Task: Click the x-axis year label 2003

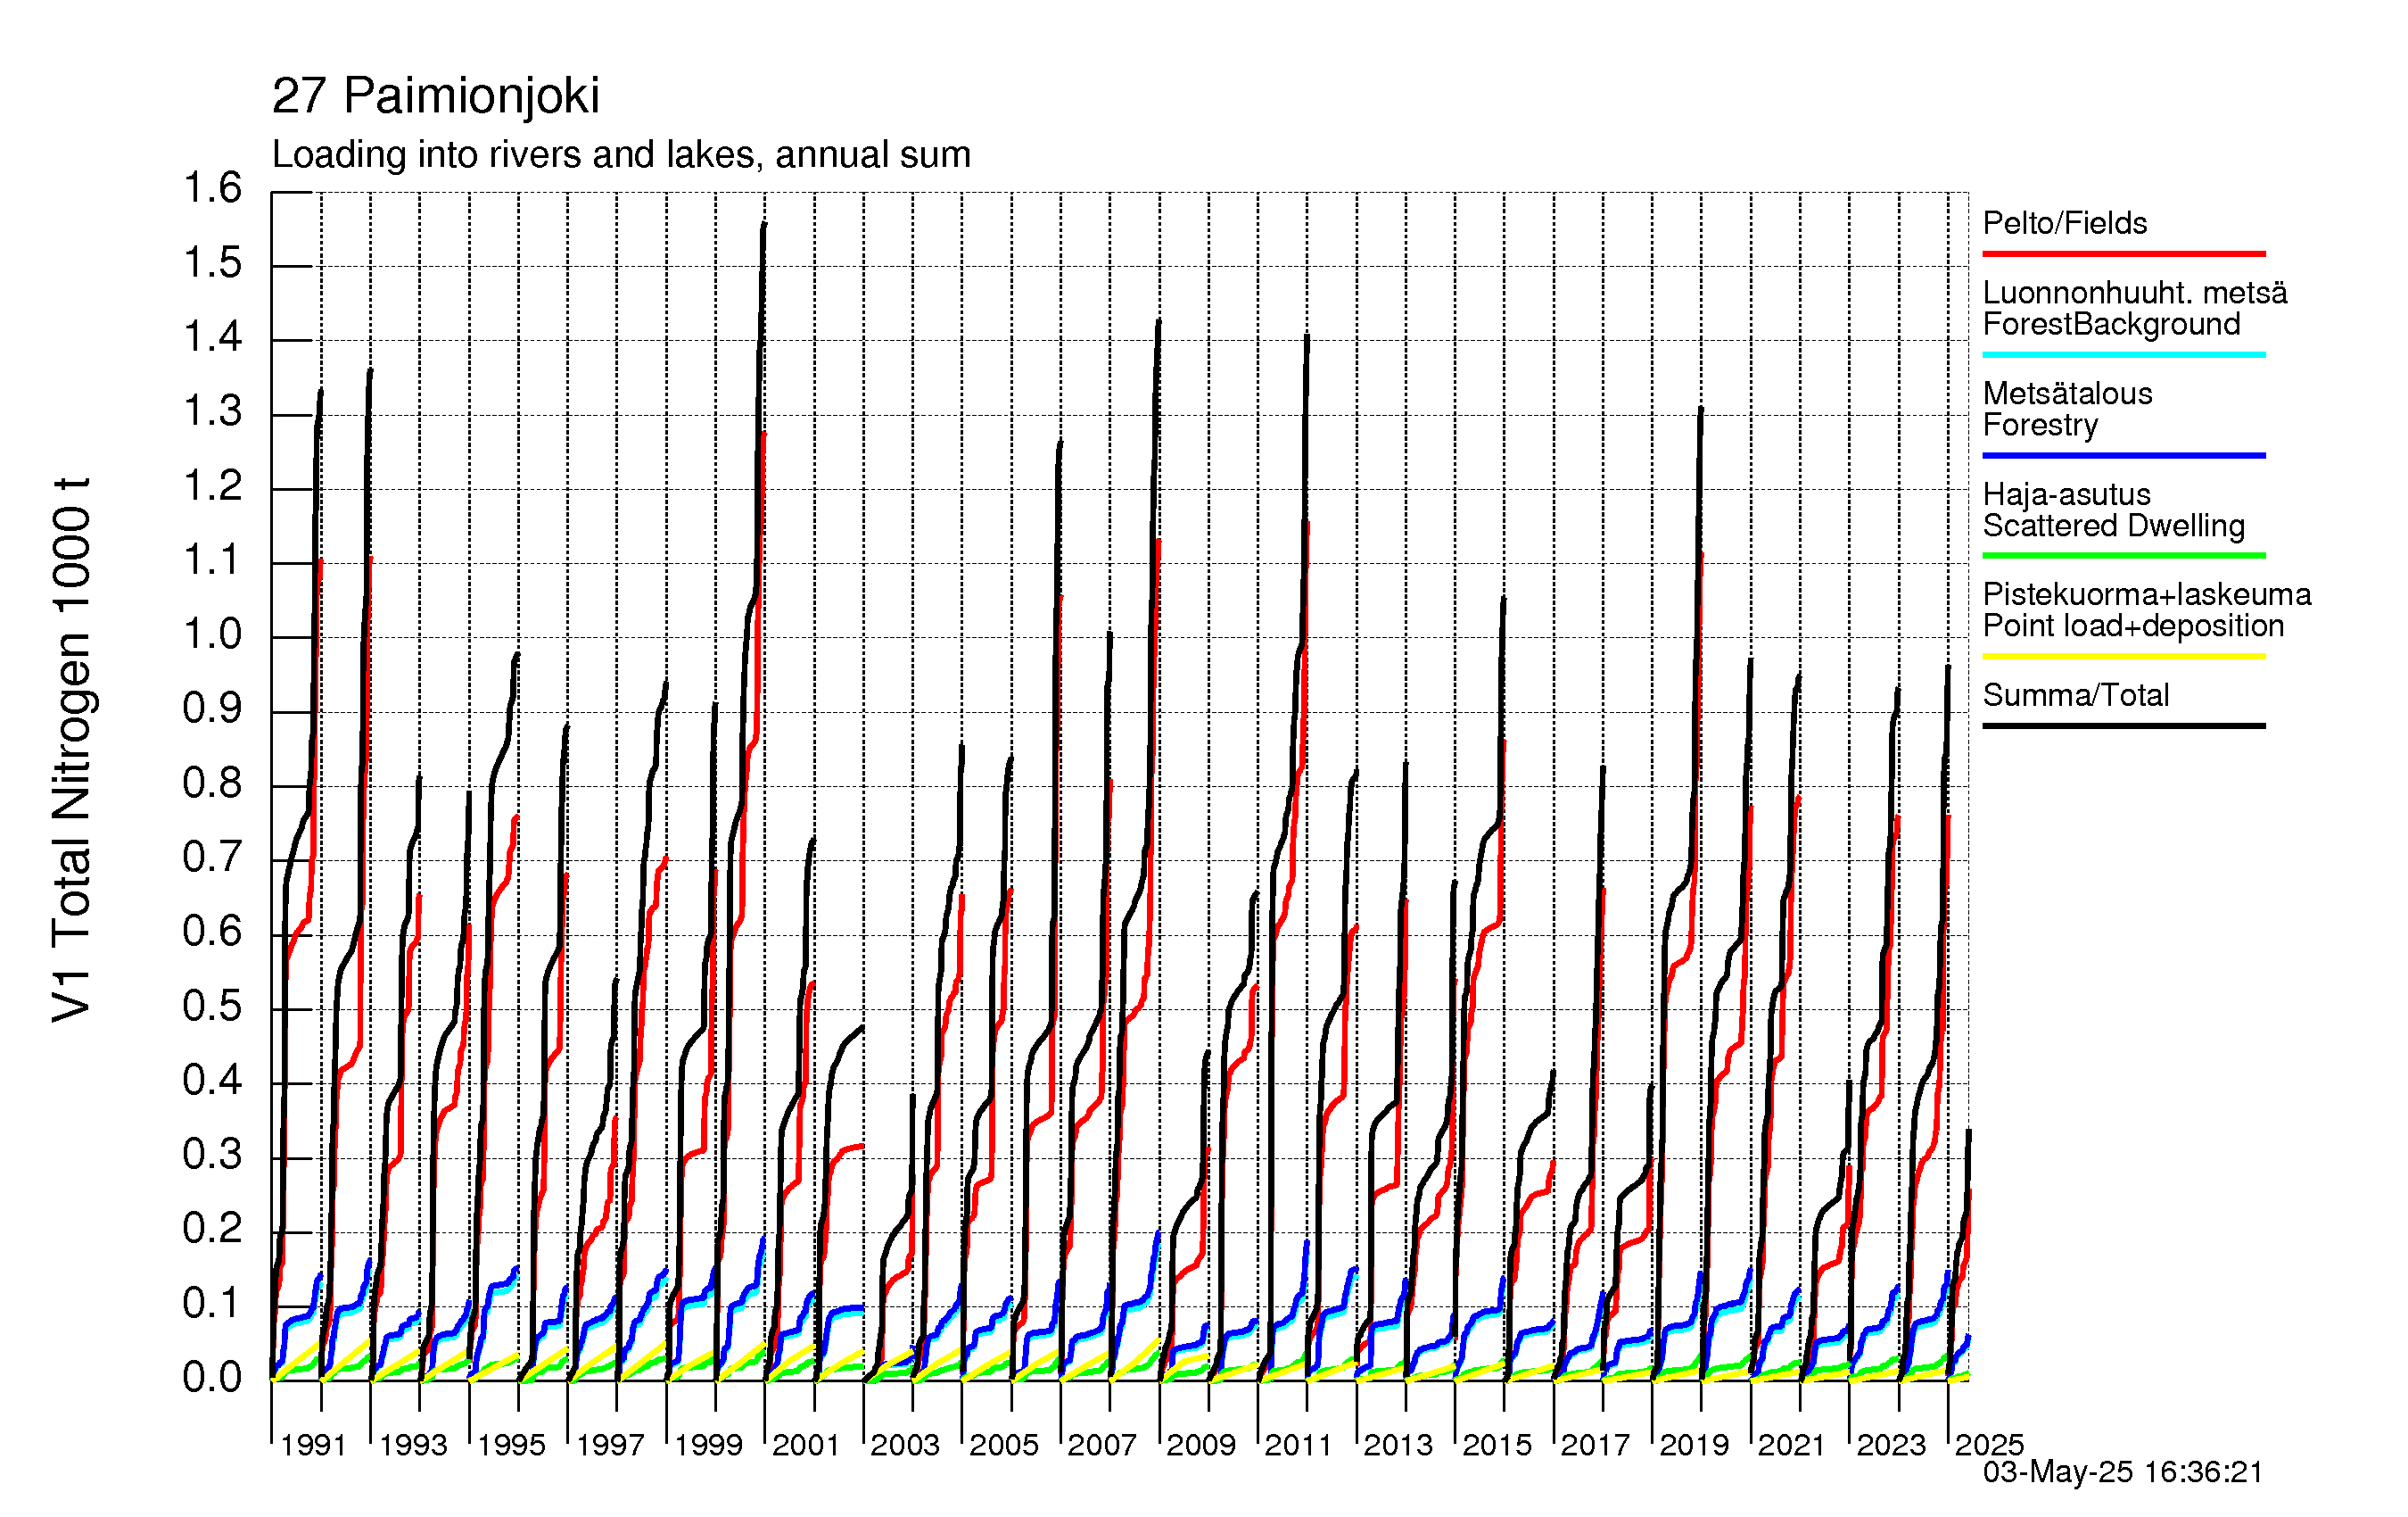Action: [x=905, y=1445]
